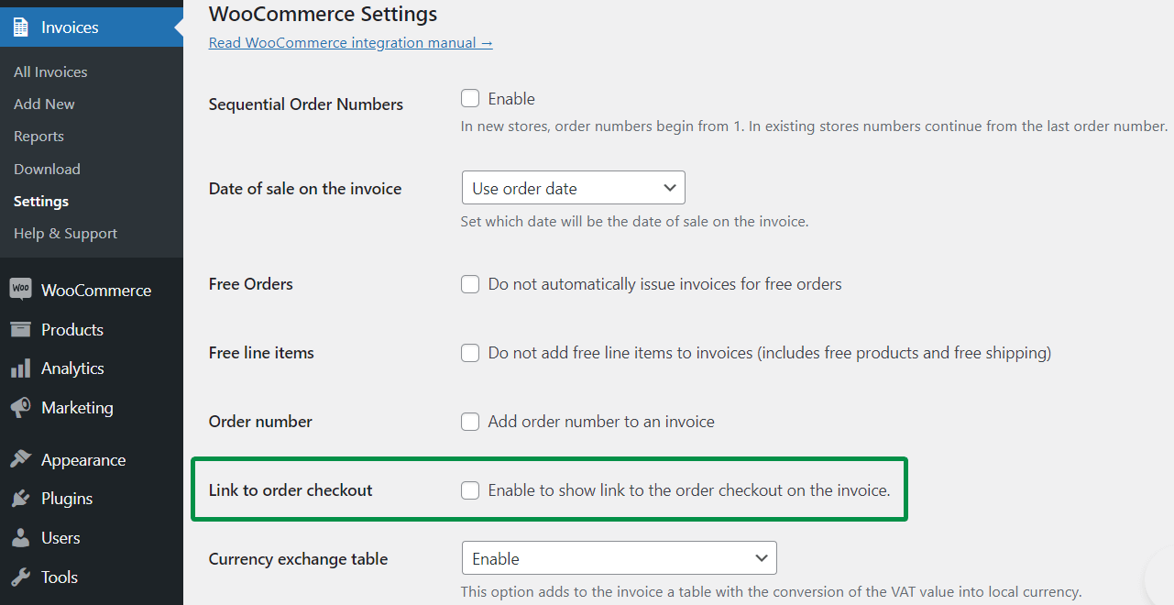Open Read WooCommerce integration manual link

coord(351,43)
